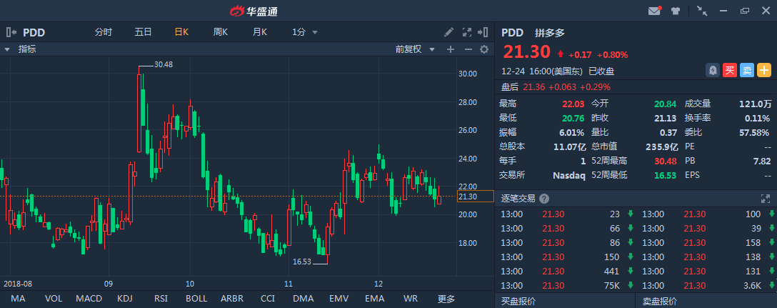Click the 最低 value 20.76
The width and height of the screenshot is (777, 308).
click(x=574, y=118)
